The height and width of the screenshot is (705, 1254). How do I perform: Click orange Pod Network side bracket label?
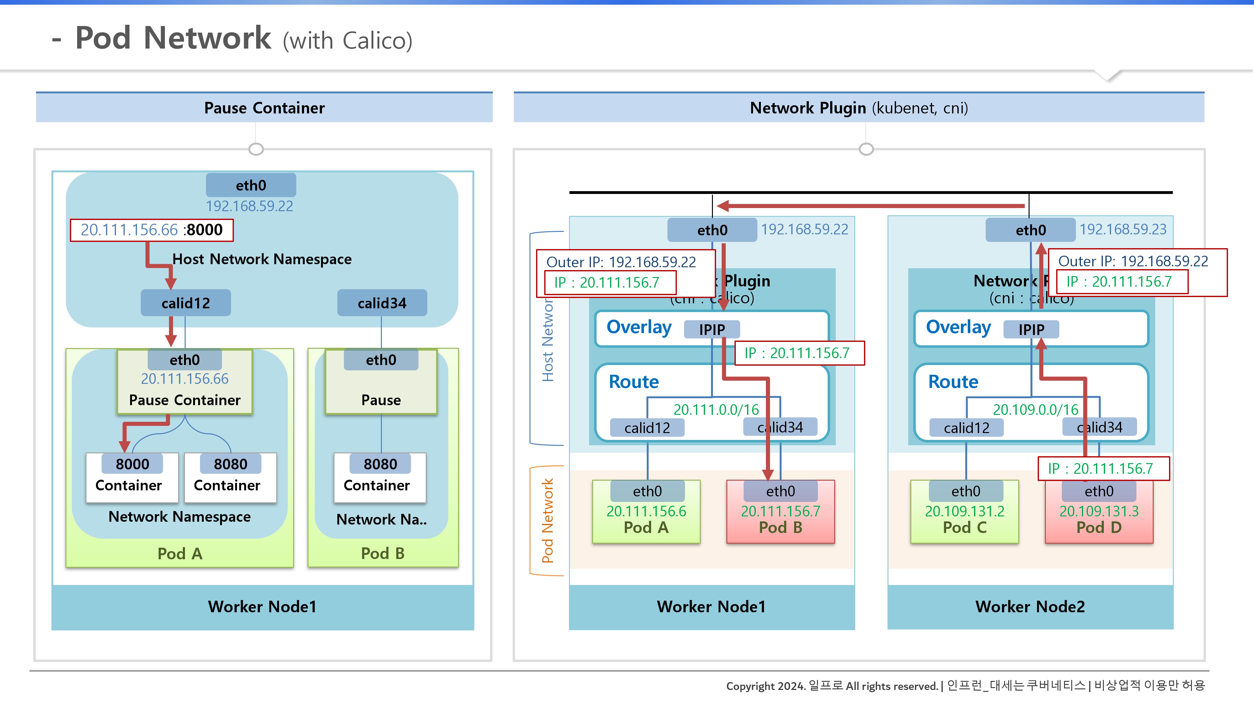click(x=547, y=520)
